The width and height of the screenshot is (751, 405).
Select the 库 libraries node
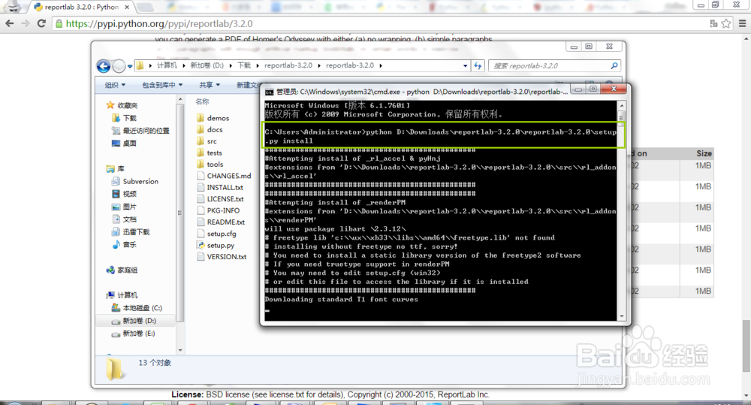point(116,169)
